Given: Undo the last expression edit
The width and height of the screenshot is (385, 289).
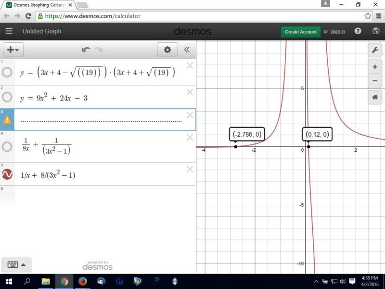Looking at the screenshot, I should 86,50.
